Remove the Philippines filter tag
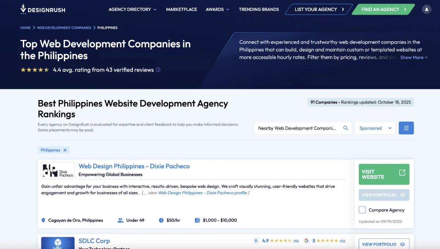440x249 pixels. click(x=65, y=150)
